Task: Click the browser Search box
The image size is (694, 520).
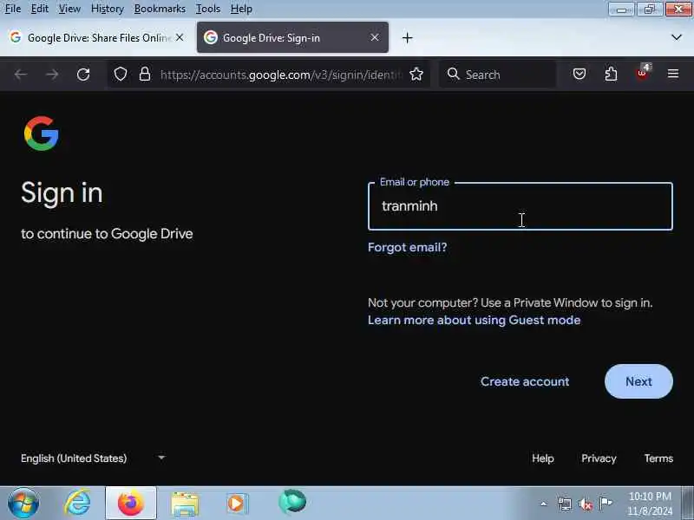Action: pos(498,75)
